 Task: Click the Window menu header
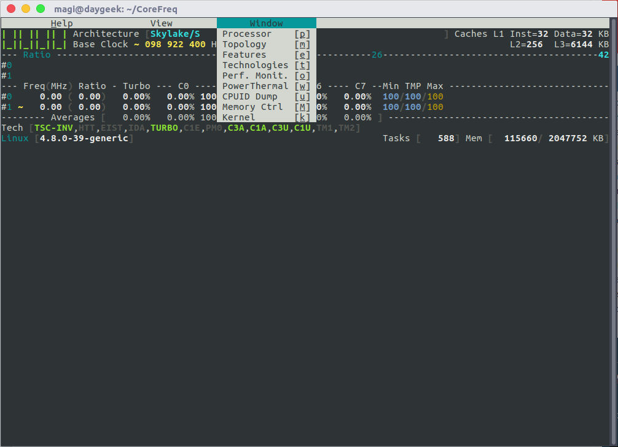tap(267, 23)
